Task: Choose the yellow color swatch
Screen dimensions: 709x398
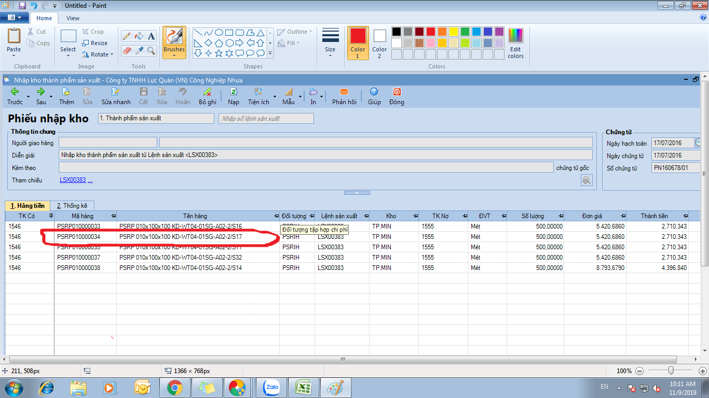Action: click(x=453, y=32)
